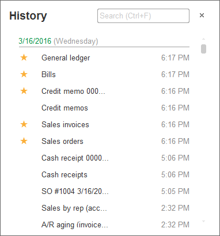The width and height of the screenshot is (220, 236).
Task: Open Cash receipt 0000... from history
Action: (x=75, y=158)
